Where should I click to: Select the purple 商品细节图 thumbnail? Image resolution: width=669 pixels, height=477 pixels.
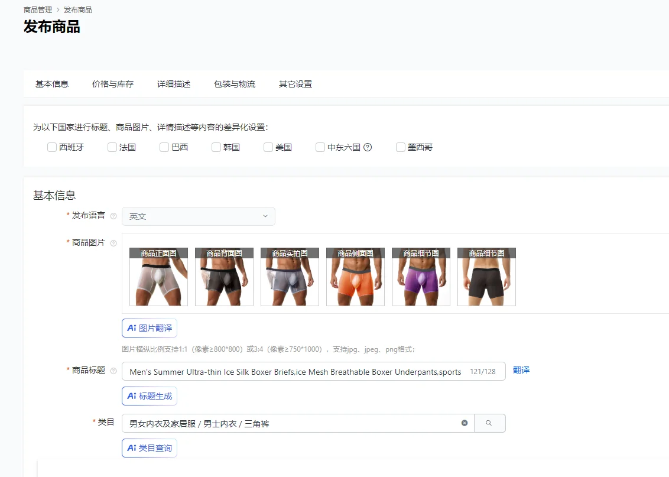(x=421, y=277)
